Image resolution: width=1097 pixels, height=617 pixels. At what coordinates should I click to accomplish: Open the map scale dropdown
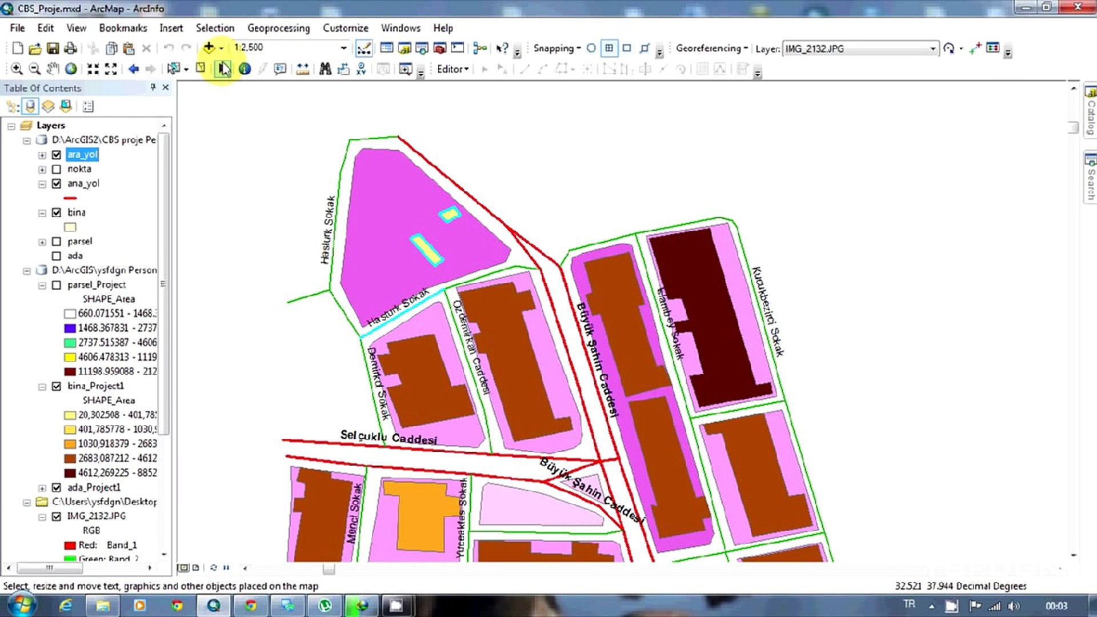(343, 48)
